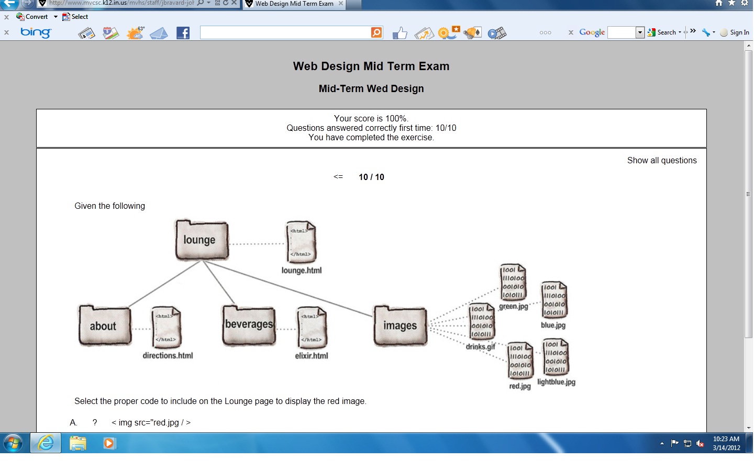Expand the Google toolbar search box dropdown
The image size is (754, 471).
click(640, 32)
